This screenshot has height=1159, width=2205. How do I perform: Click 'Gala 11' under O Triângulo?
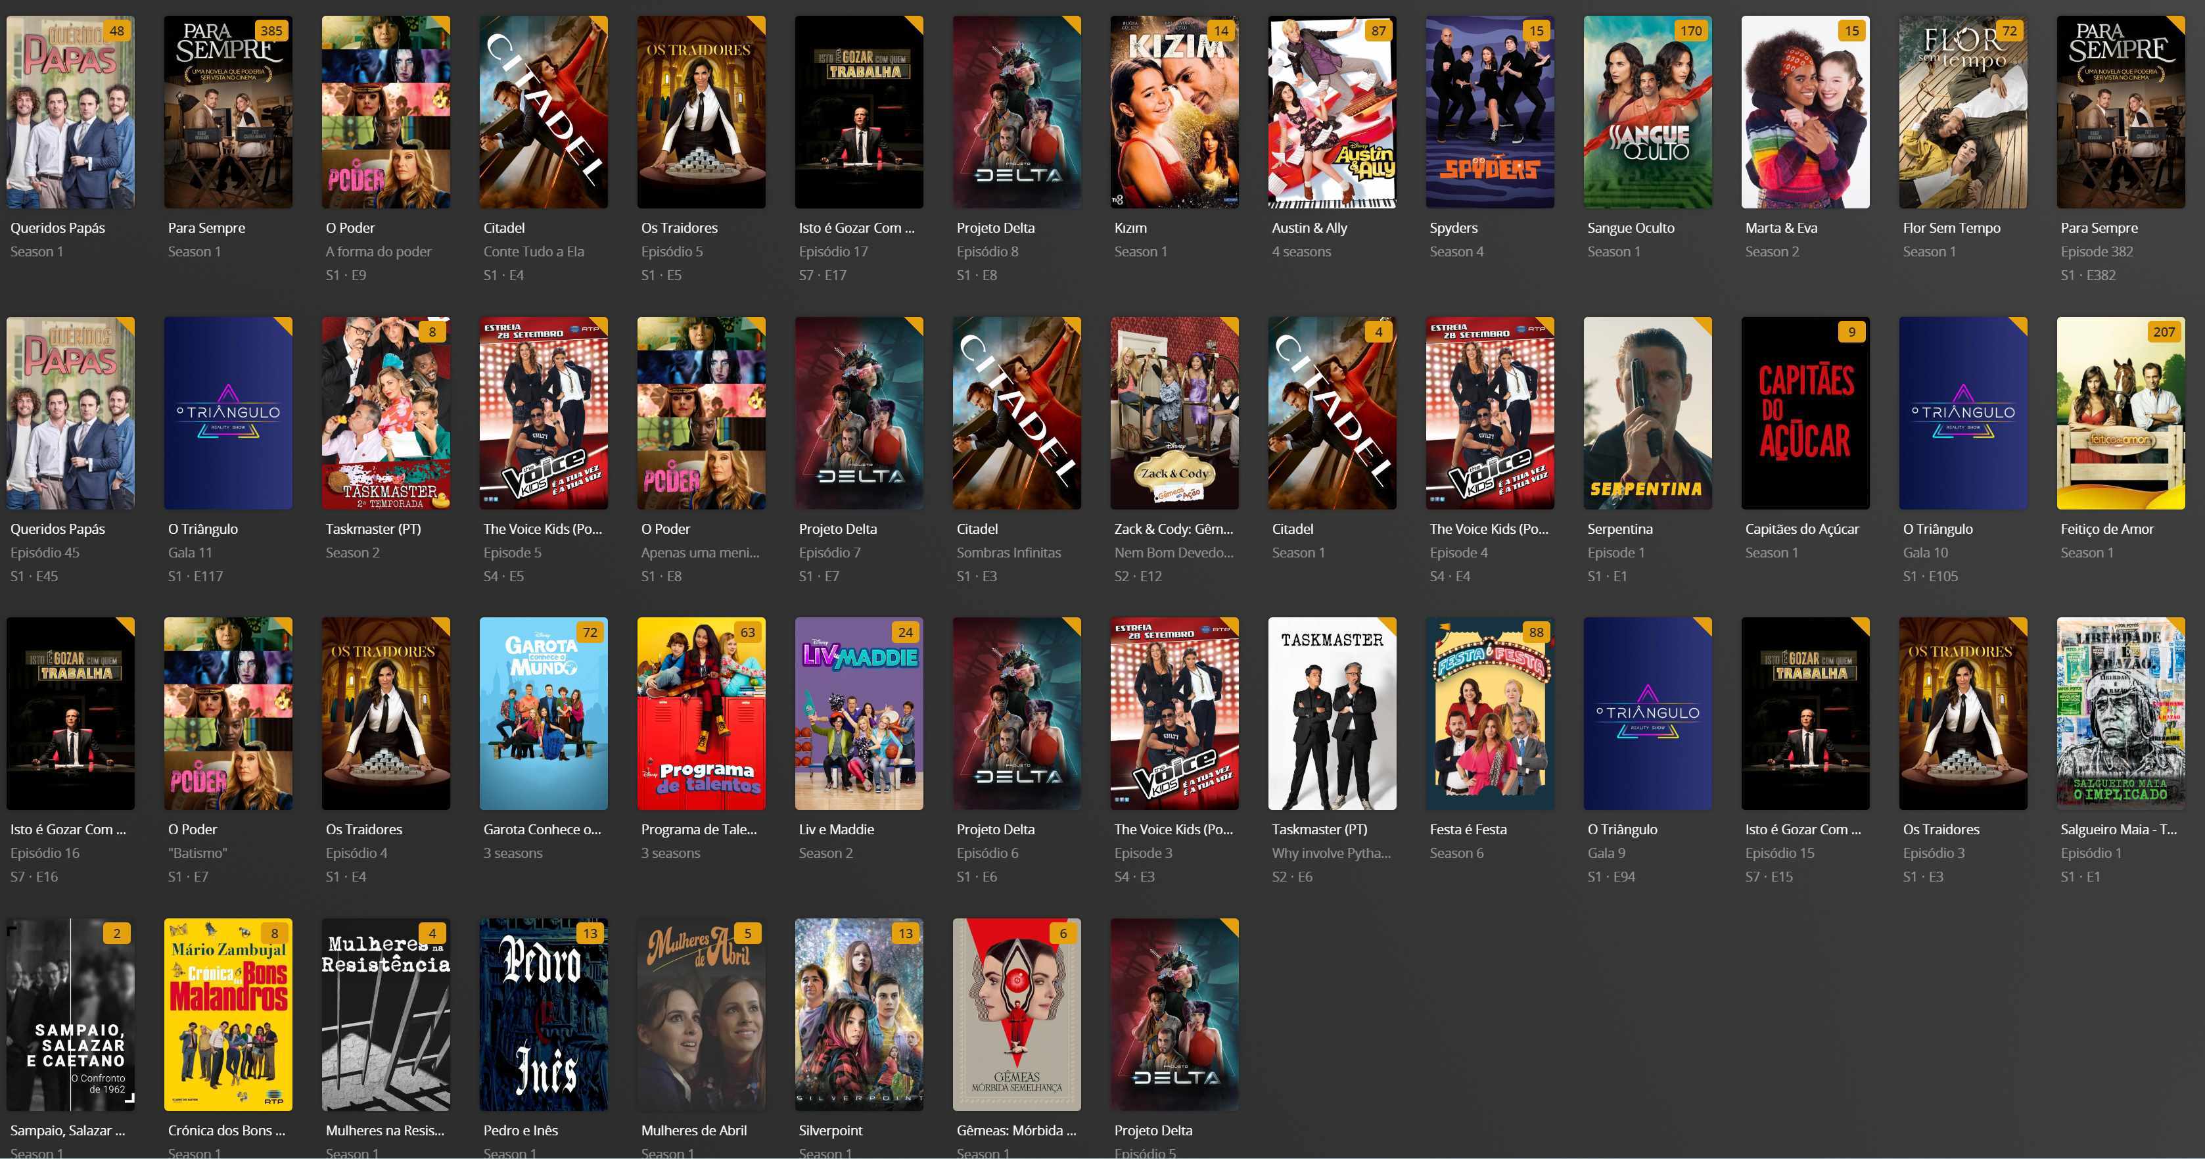[x=189, y=553]
